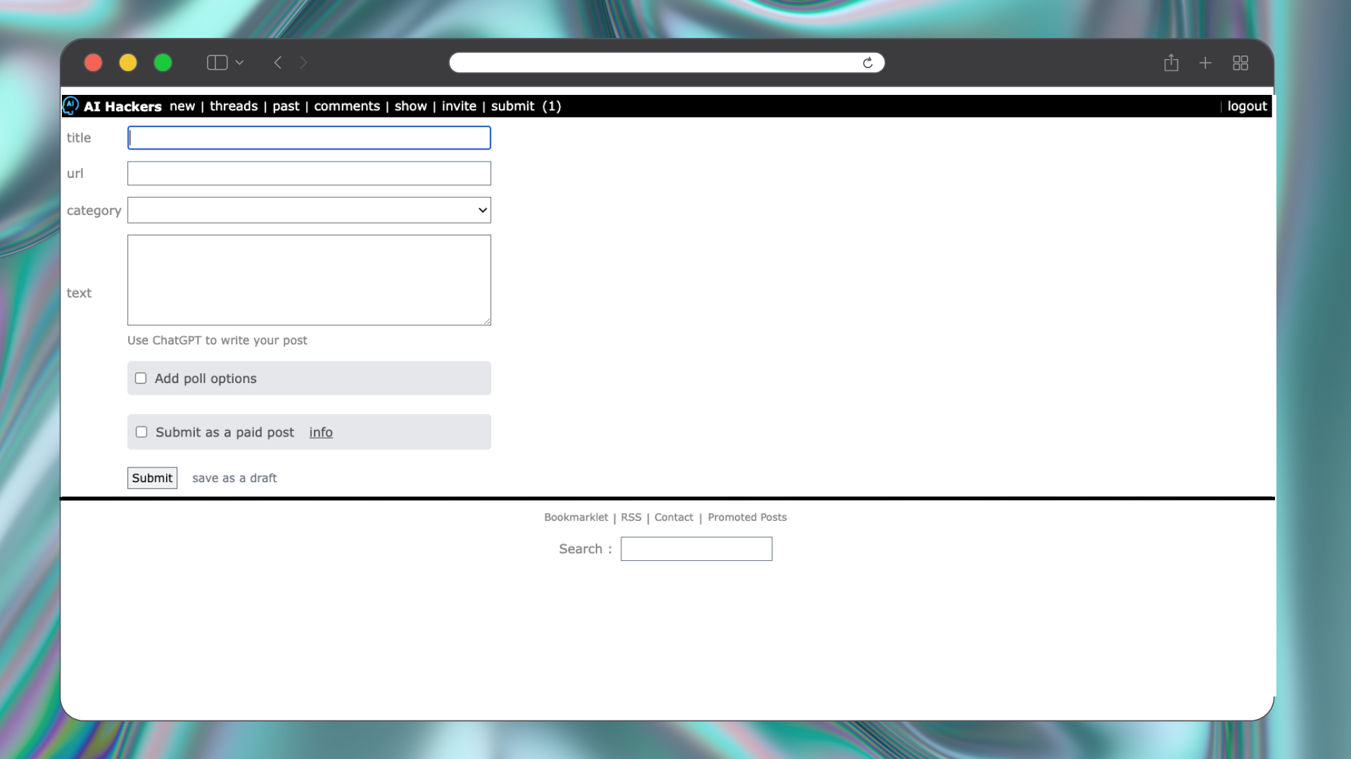The height and width of the screenshot is (759, 1351).
Task: Check Submit as a paid post
Action: tap(141, 432)
